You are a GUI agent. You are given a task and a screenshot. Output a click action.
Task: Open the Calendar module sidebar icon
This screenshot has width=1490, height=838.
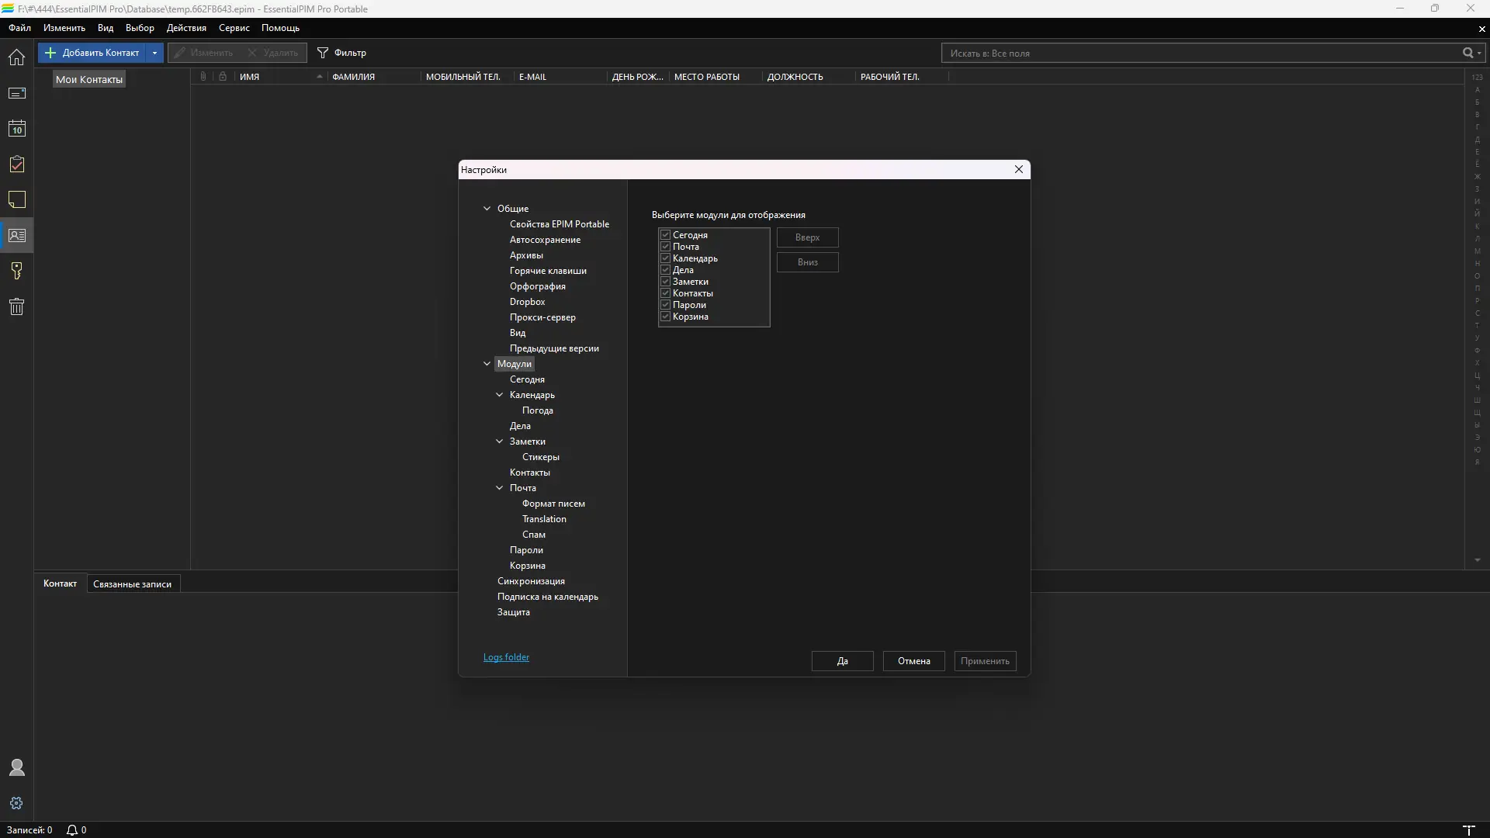(x=16, y=129)
